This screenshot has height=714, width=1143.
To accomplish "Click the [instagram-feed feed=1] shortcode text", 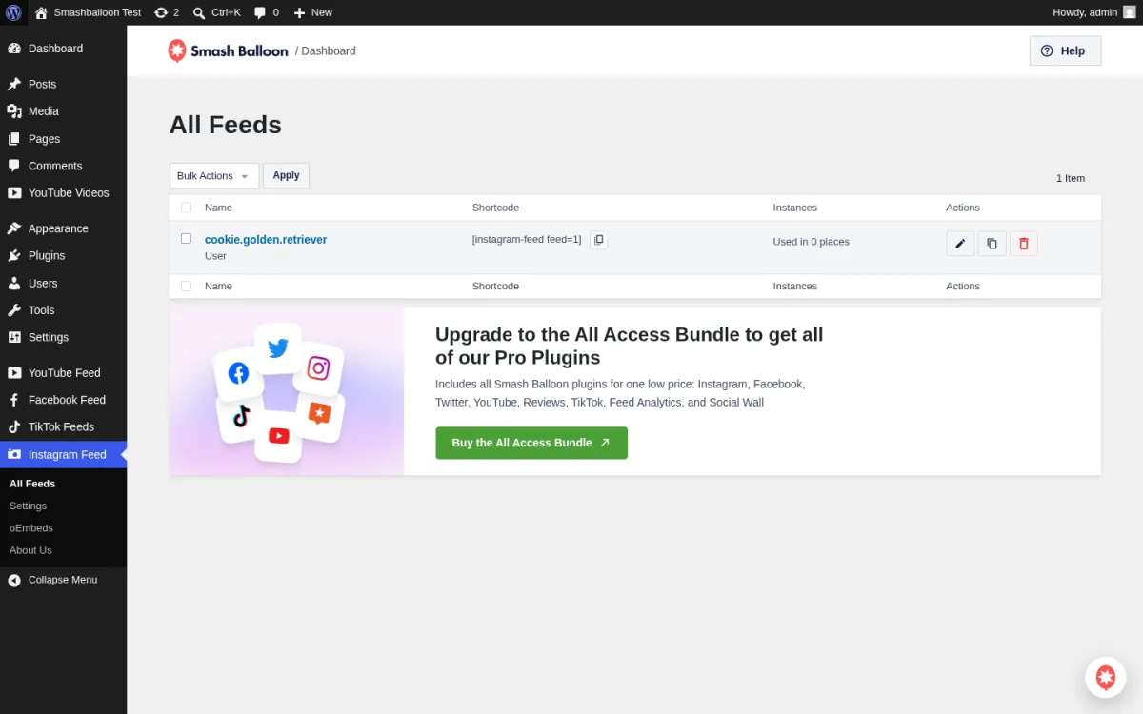I will [x=527, y=240].
